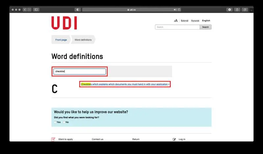Mute the tab audio speaker icon
This screenshot has width=263, height=154.
[175, 10]
